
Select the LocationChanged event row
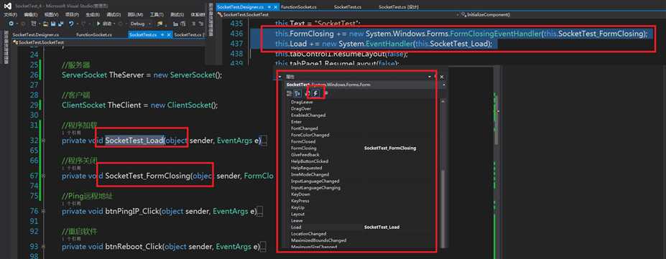pyautogui.click(x=362, y=234)
